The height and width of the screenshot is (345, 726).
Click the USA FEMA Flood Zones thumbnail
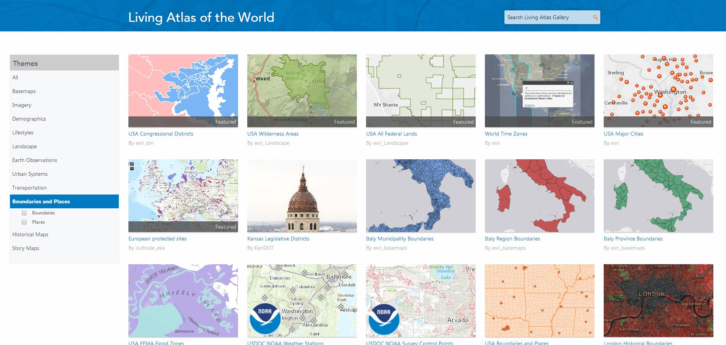point(183,301)
